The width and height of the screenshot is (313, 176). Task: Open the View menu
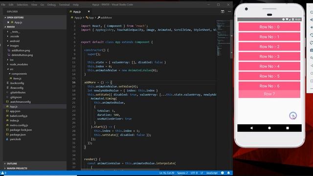click(x=34, y=4)
